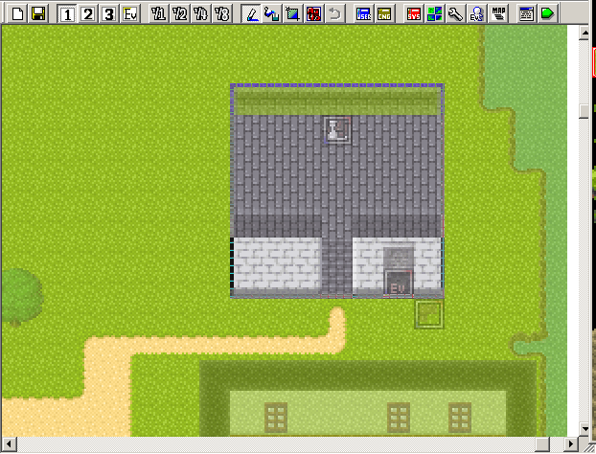Save the project with the floppy disk icon
The image size is (596, 454).
pos(38,13)
